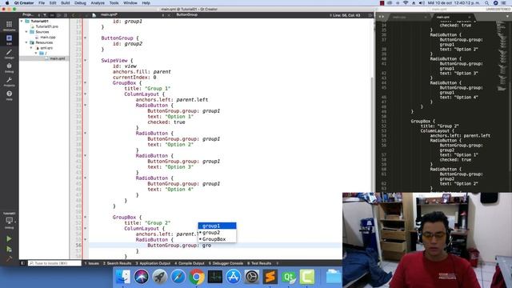
Task: Fold the SwipeView code block
Action: pos(86,61)
